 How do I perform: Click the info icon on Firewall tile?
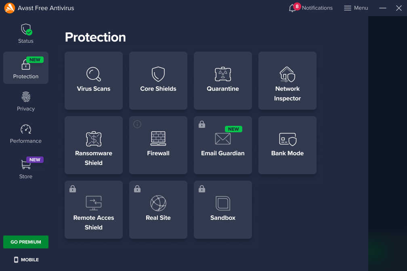tap(137, 124)
